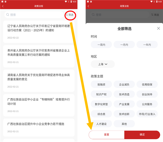Open the 上海 region dropdown
The image size is (163, 142).
[x=103, y=64]
